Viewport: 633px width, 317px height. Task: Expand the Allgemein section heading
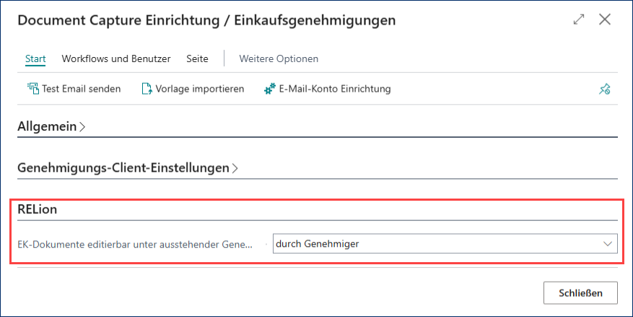pos(47,126)
